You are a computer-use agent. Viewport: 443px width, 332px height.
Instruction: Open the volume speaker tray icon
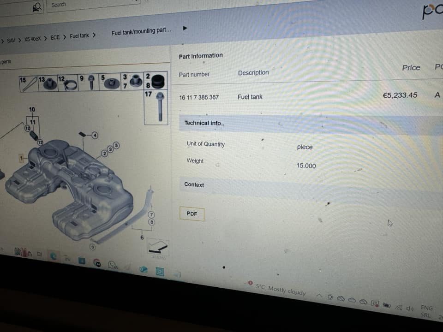(410, 308)
